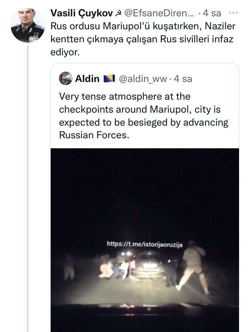This screenshot has width=250, height=332.
Task: Open the three-dot more options menu
Action: click(x=233, y=13)
